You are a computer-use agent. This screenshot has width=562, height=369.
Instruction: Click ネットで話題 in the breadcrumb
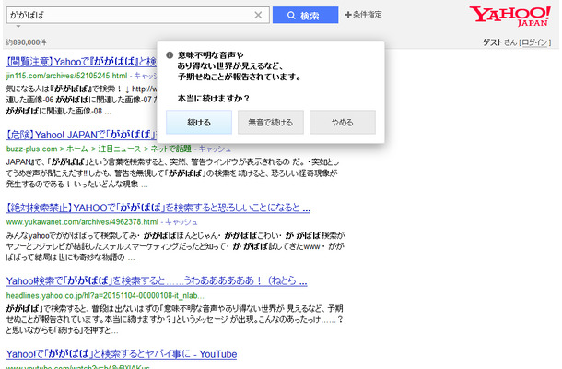tap(176, 147)
